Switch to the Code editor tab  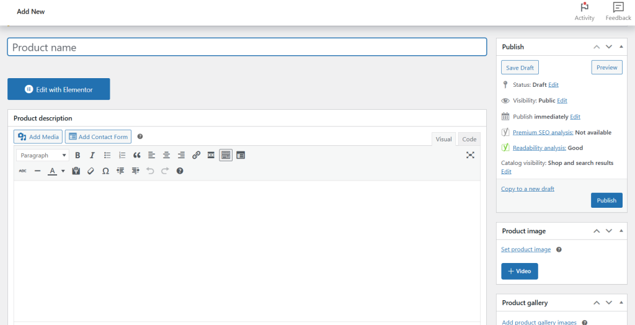pyautogui.click(x=469, y=139)
